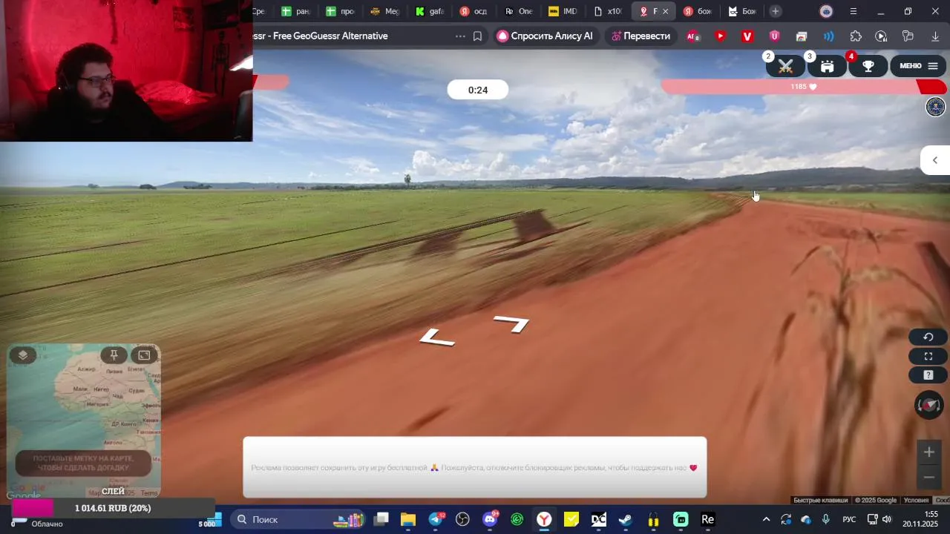The image size is (950, 534).
Task: Open the Re app from the taskbar
Action: point(707,519)
